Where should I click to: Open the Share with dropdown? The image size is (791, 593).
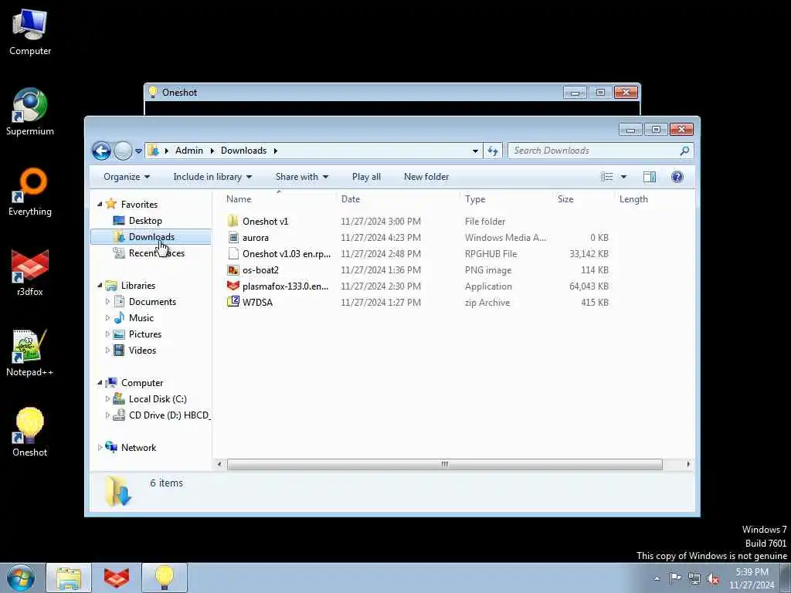pyautogui.click(x=302, y=177)
